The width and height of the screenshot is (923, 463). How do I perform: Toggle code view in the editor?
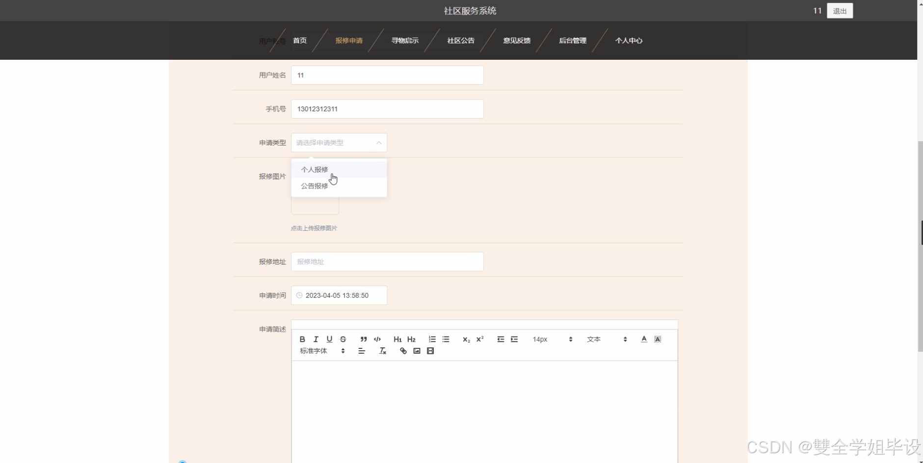pos(377,339)
